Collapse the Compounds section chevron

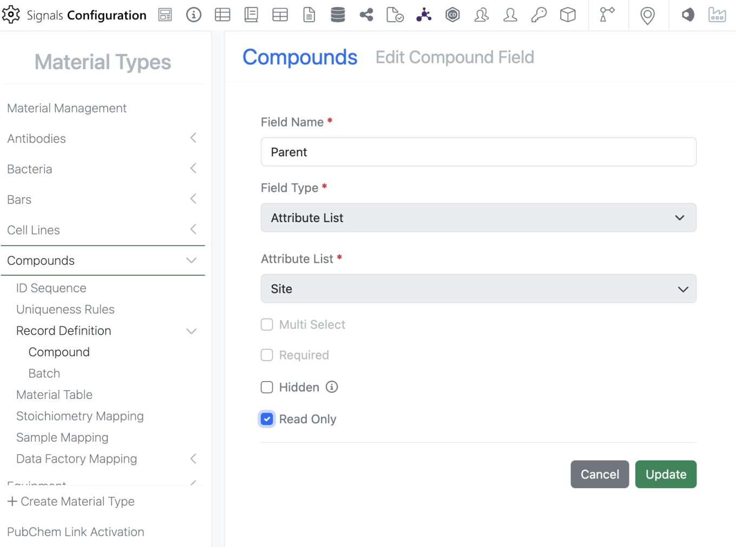click(191, 261)
